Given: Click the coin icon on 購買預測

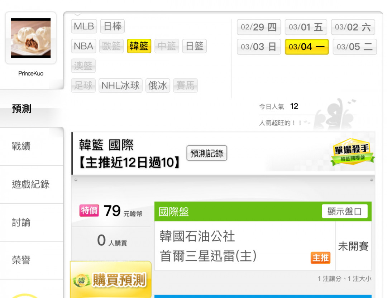Looking at the screenshot, I should click(x=82, y=280).
